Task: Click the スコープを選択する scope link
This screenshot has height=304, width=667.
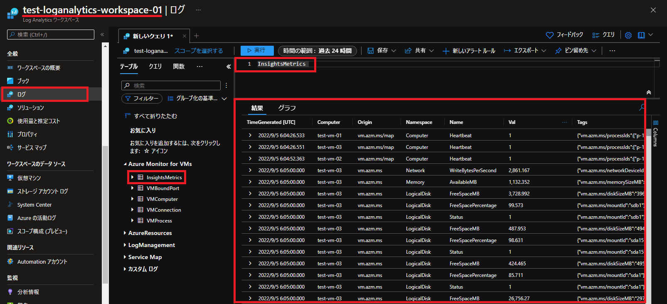Action: coord(199,51)
